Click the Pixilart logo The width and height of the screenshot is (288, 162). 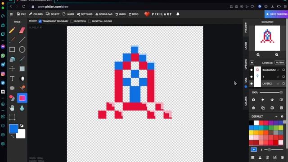pos(158,14)
